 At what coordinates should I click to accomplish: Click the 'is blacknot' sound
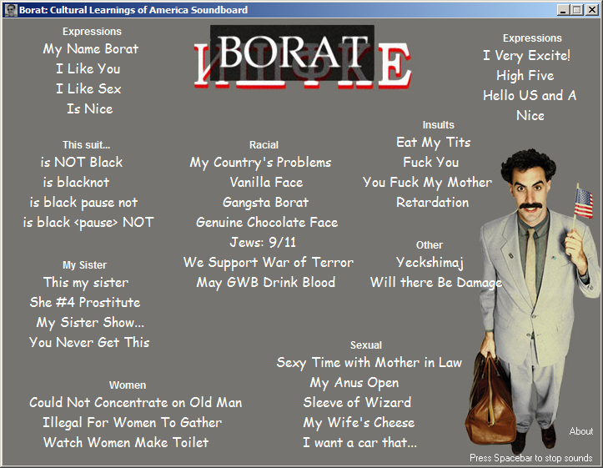[76, 182]
